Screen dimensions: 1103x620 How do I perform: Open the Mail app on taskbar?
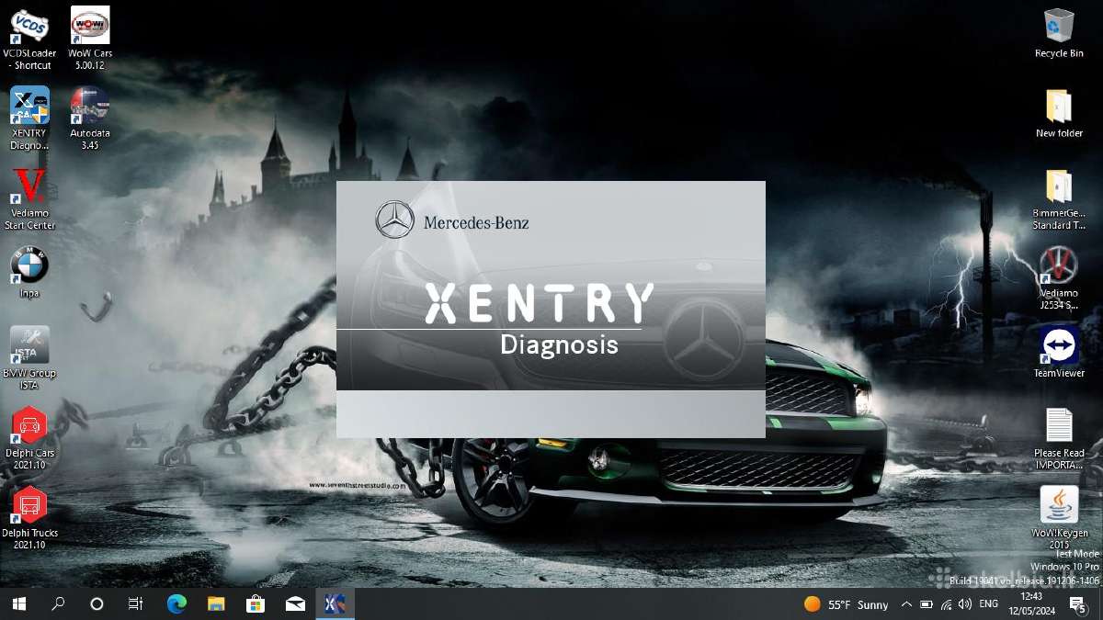coord(295,603)
